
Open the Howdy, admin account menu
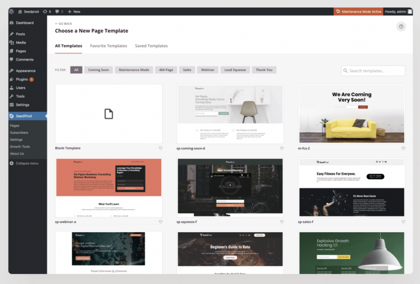point(398,11)
